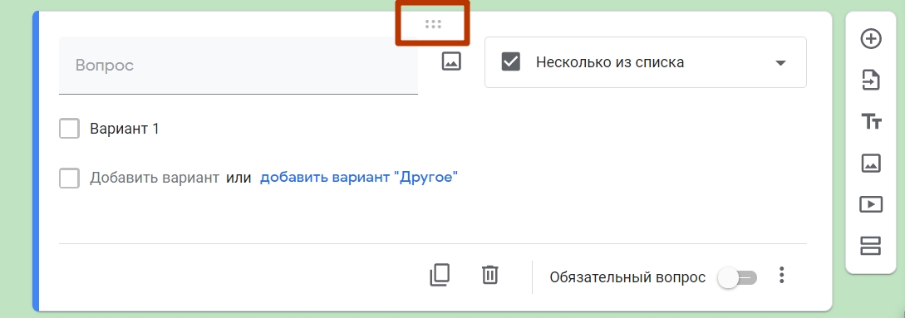
Task: Click into the Вопрос input field
Action: pyautogui.click(x=239, y=66)
